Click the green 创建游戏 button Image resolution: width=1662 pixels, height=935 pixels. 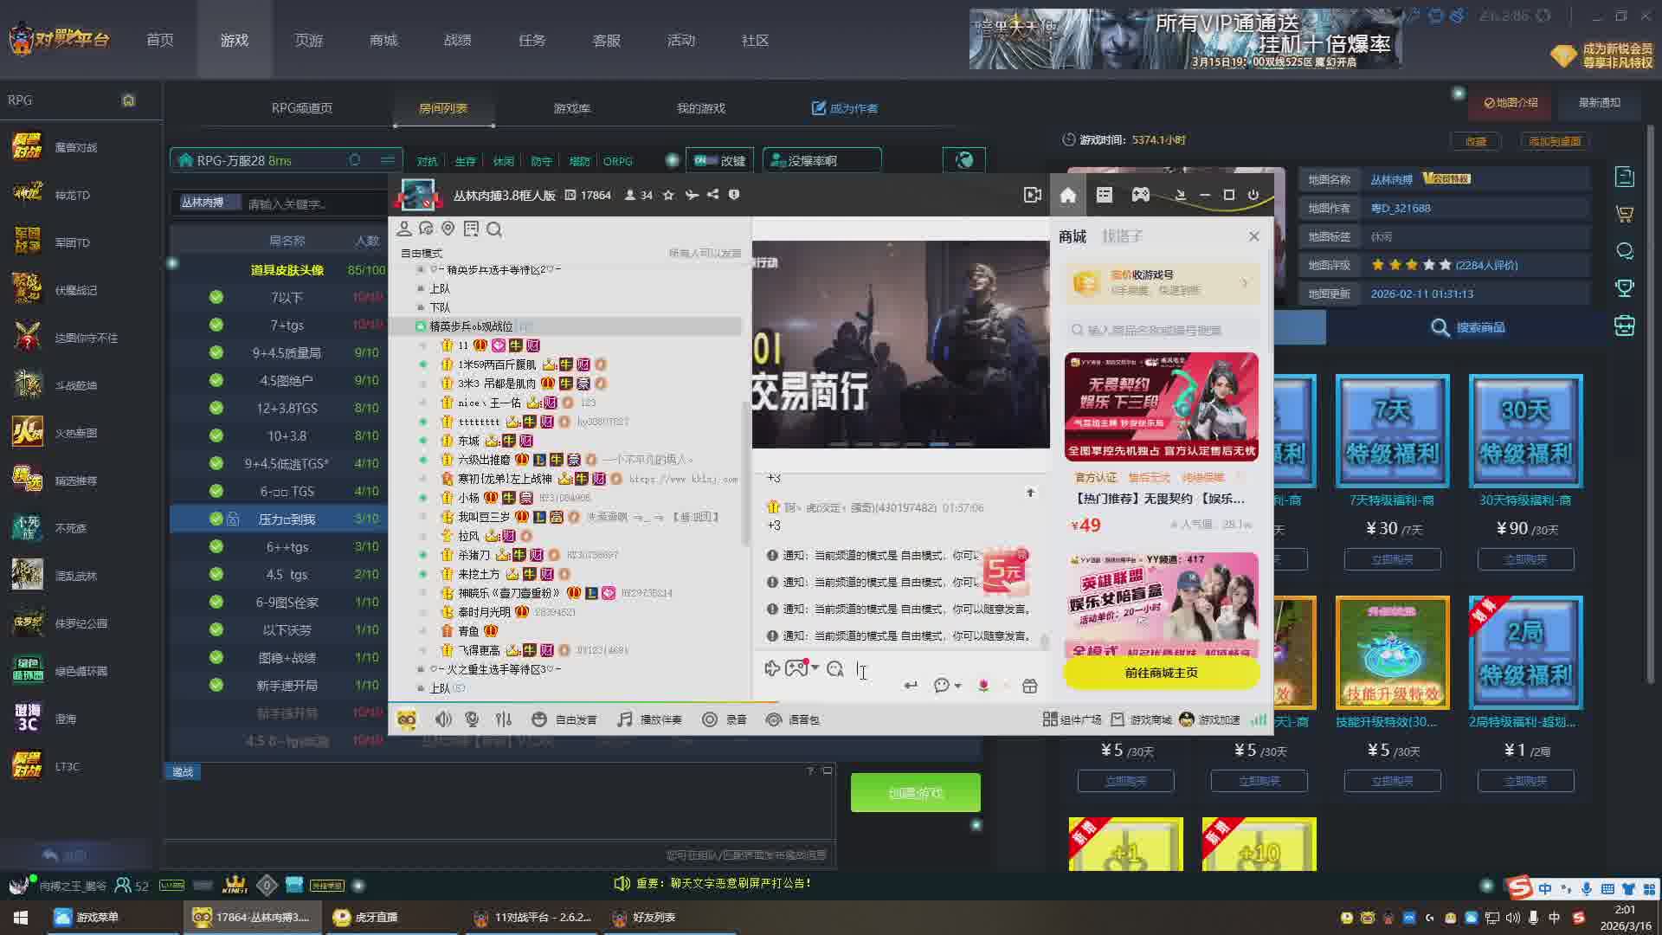click(x=915, y=792)
